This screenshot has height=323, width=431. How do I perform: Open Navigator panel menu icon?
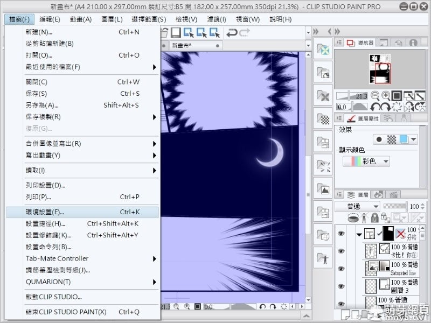pyautogui.click(x=339, y=43)
